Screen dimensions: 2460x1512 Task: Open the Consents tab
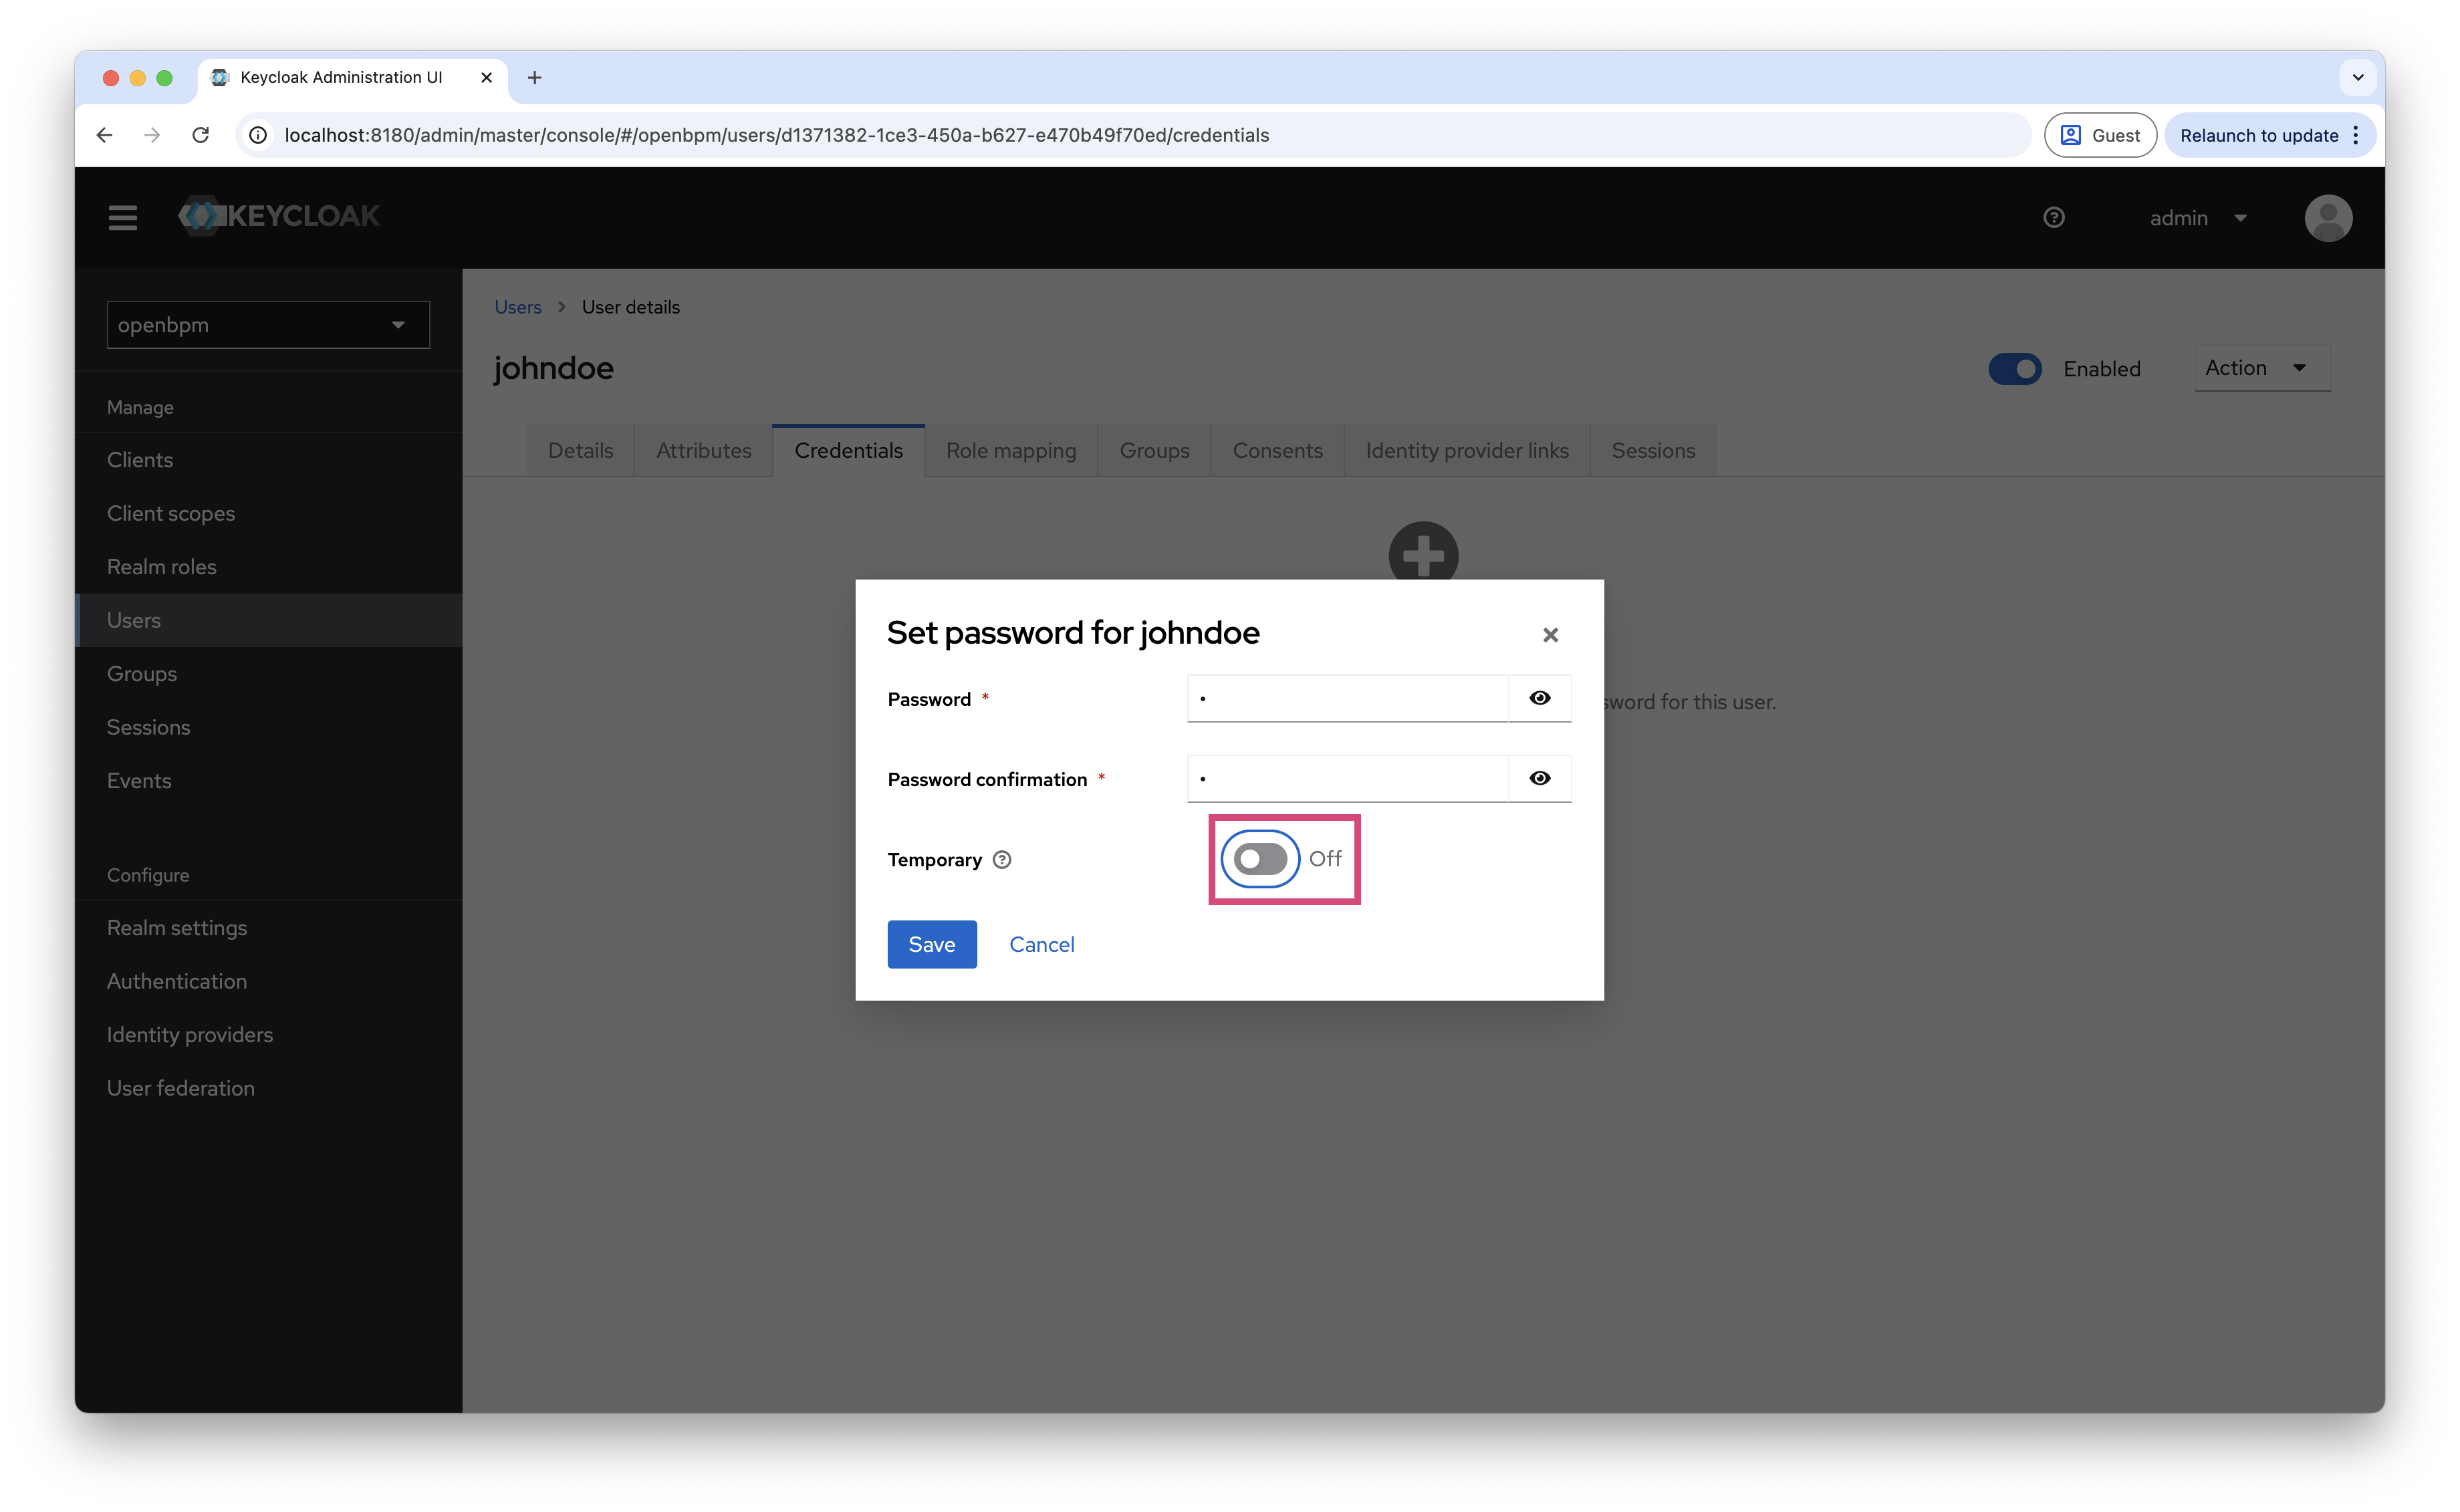coord(1277,451)
